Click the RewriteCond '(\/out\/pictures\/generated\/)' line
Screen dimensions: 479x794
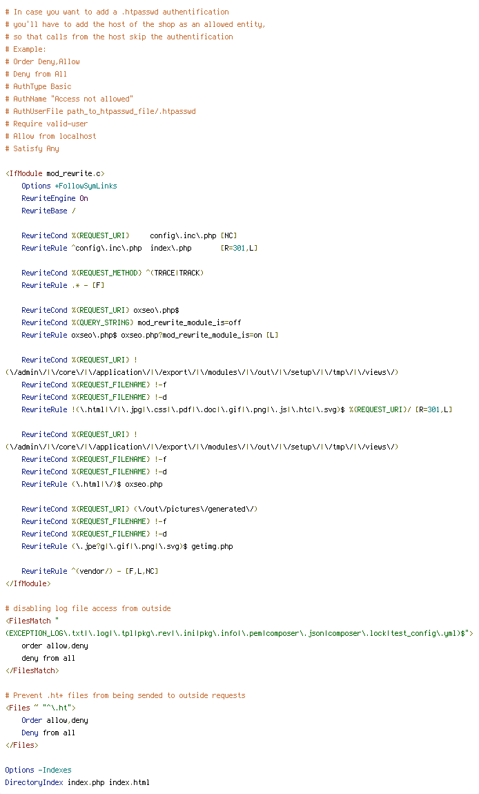pos(139,509)
